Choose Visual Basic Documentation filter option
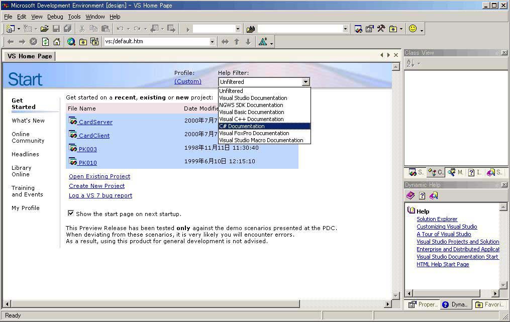This screenshot has width=510, height=322. [x=264, y=112]
